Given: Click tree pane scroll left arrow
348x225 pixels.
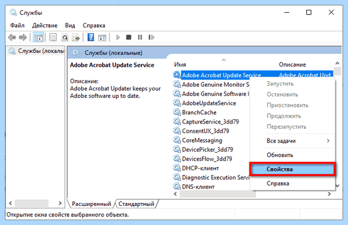Looking at the screenshot, I should [10, 203].
